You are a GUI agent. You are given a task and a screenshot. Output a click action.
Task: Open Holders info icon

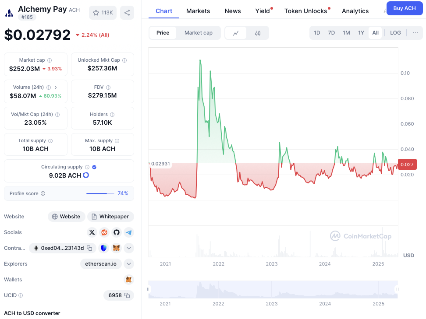coord(112,115)
